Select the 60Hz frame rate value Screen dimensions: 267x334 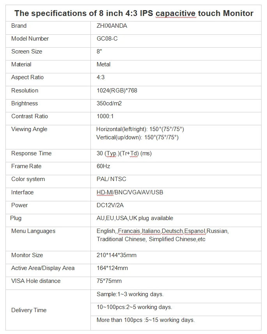point(103,166)
